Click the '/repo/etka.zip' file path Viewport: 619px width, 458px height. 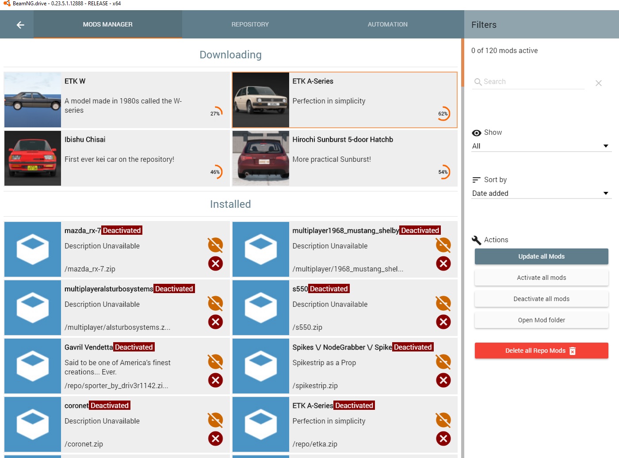pyautogui.click(x=315, y=444)
